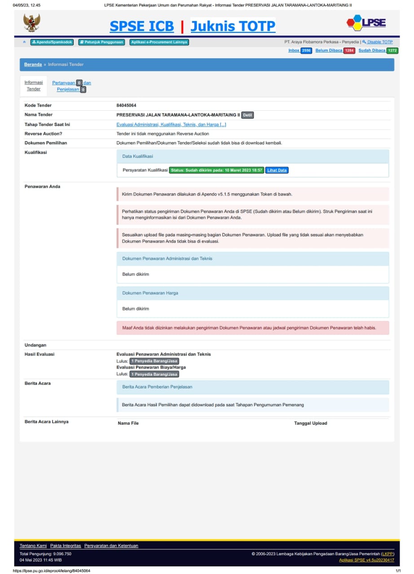Disable TOTP for the account

(379, 42)
